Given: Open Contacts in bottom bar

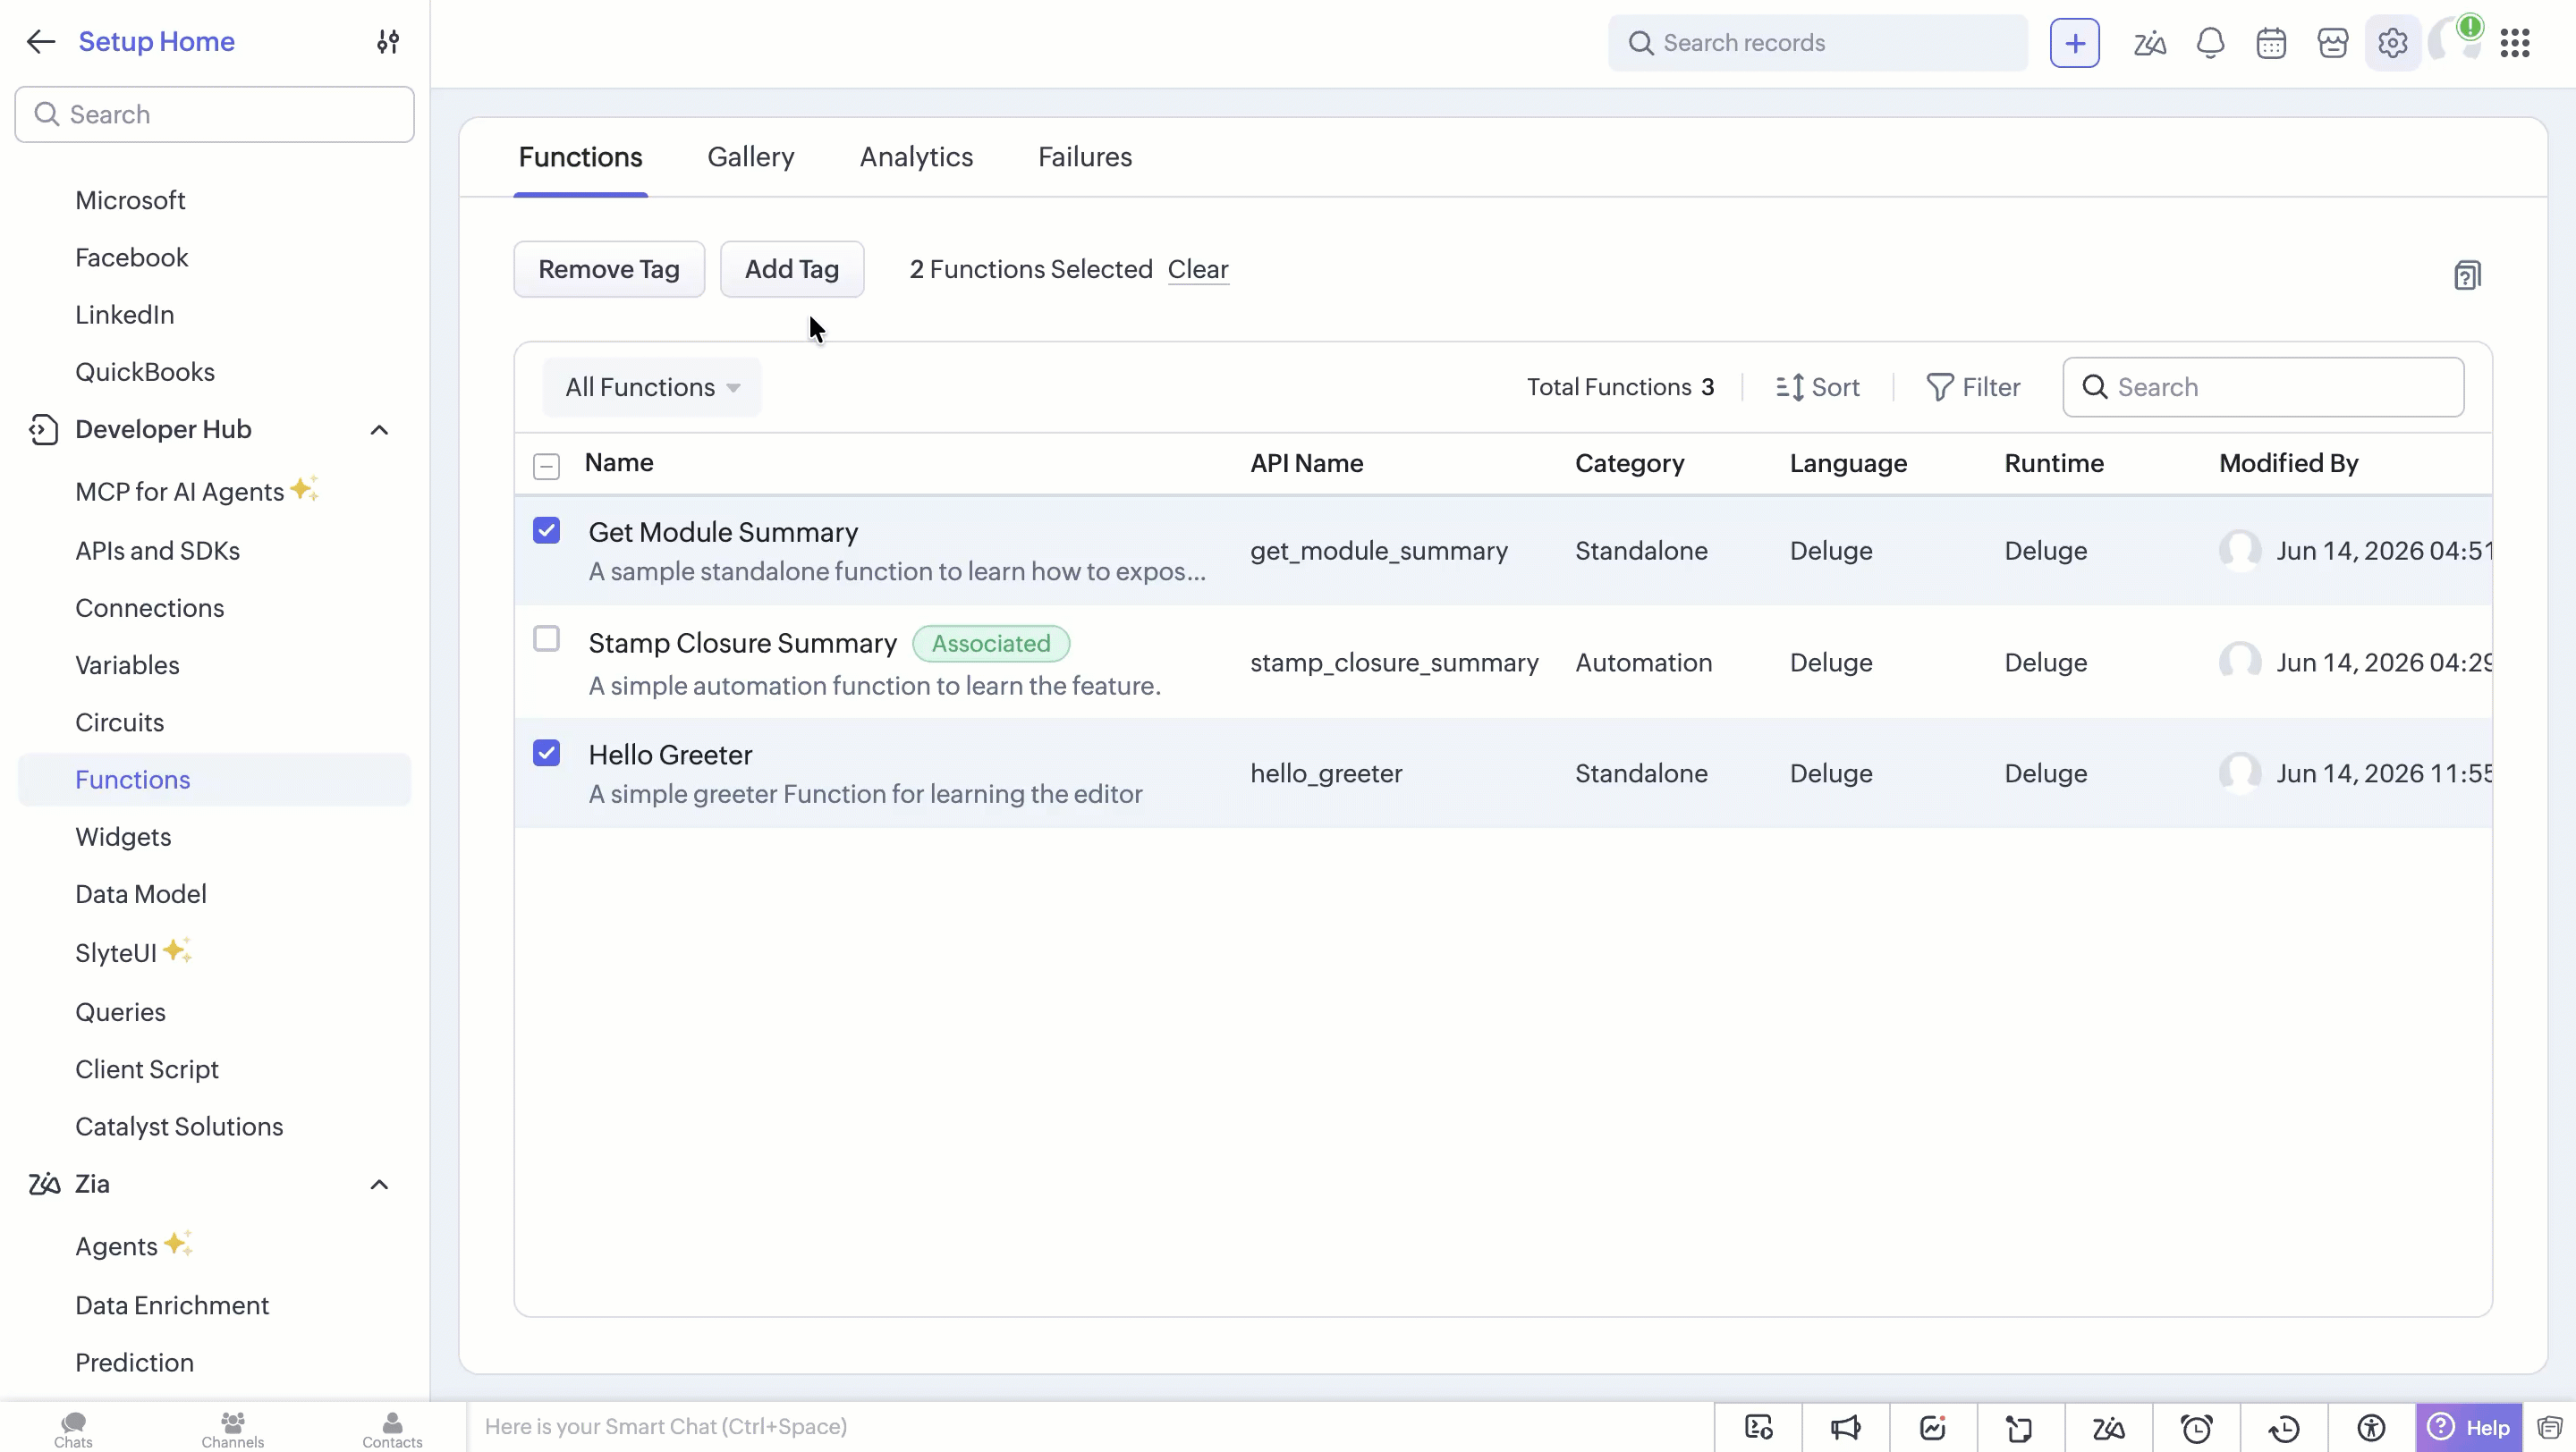Looking at the screenshot, I should tap(392, 1429).
